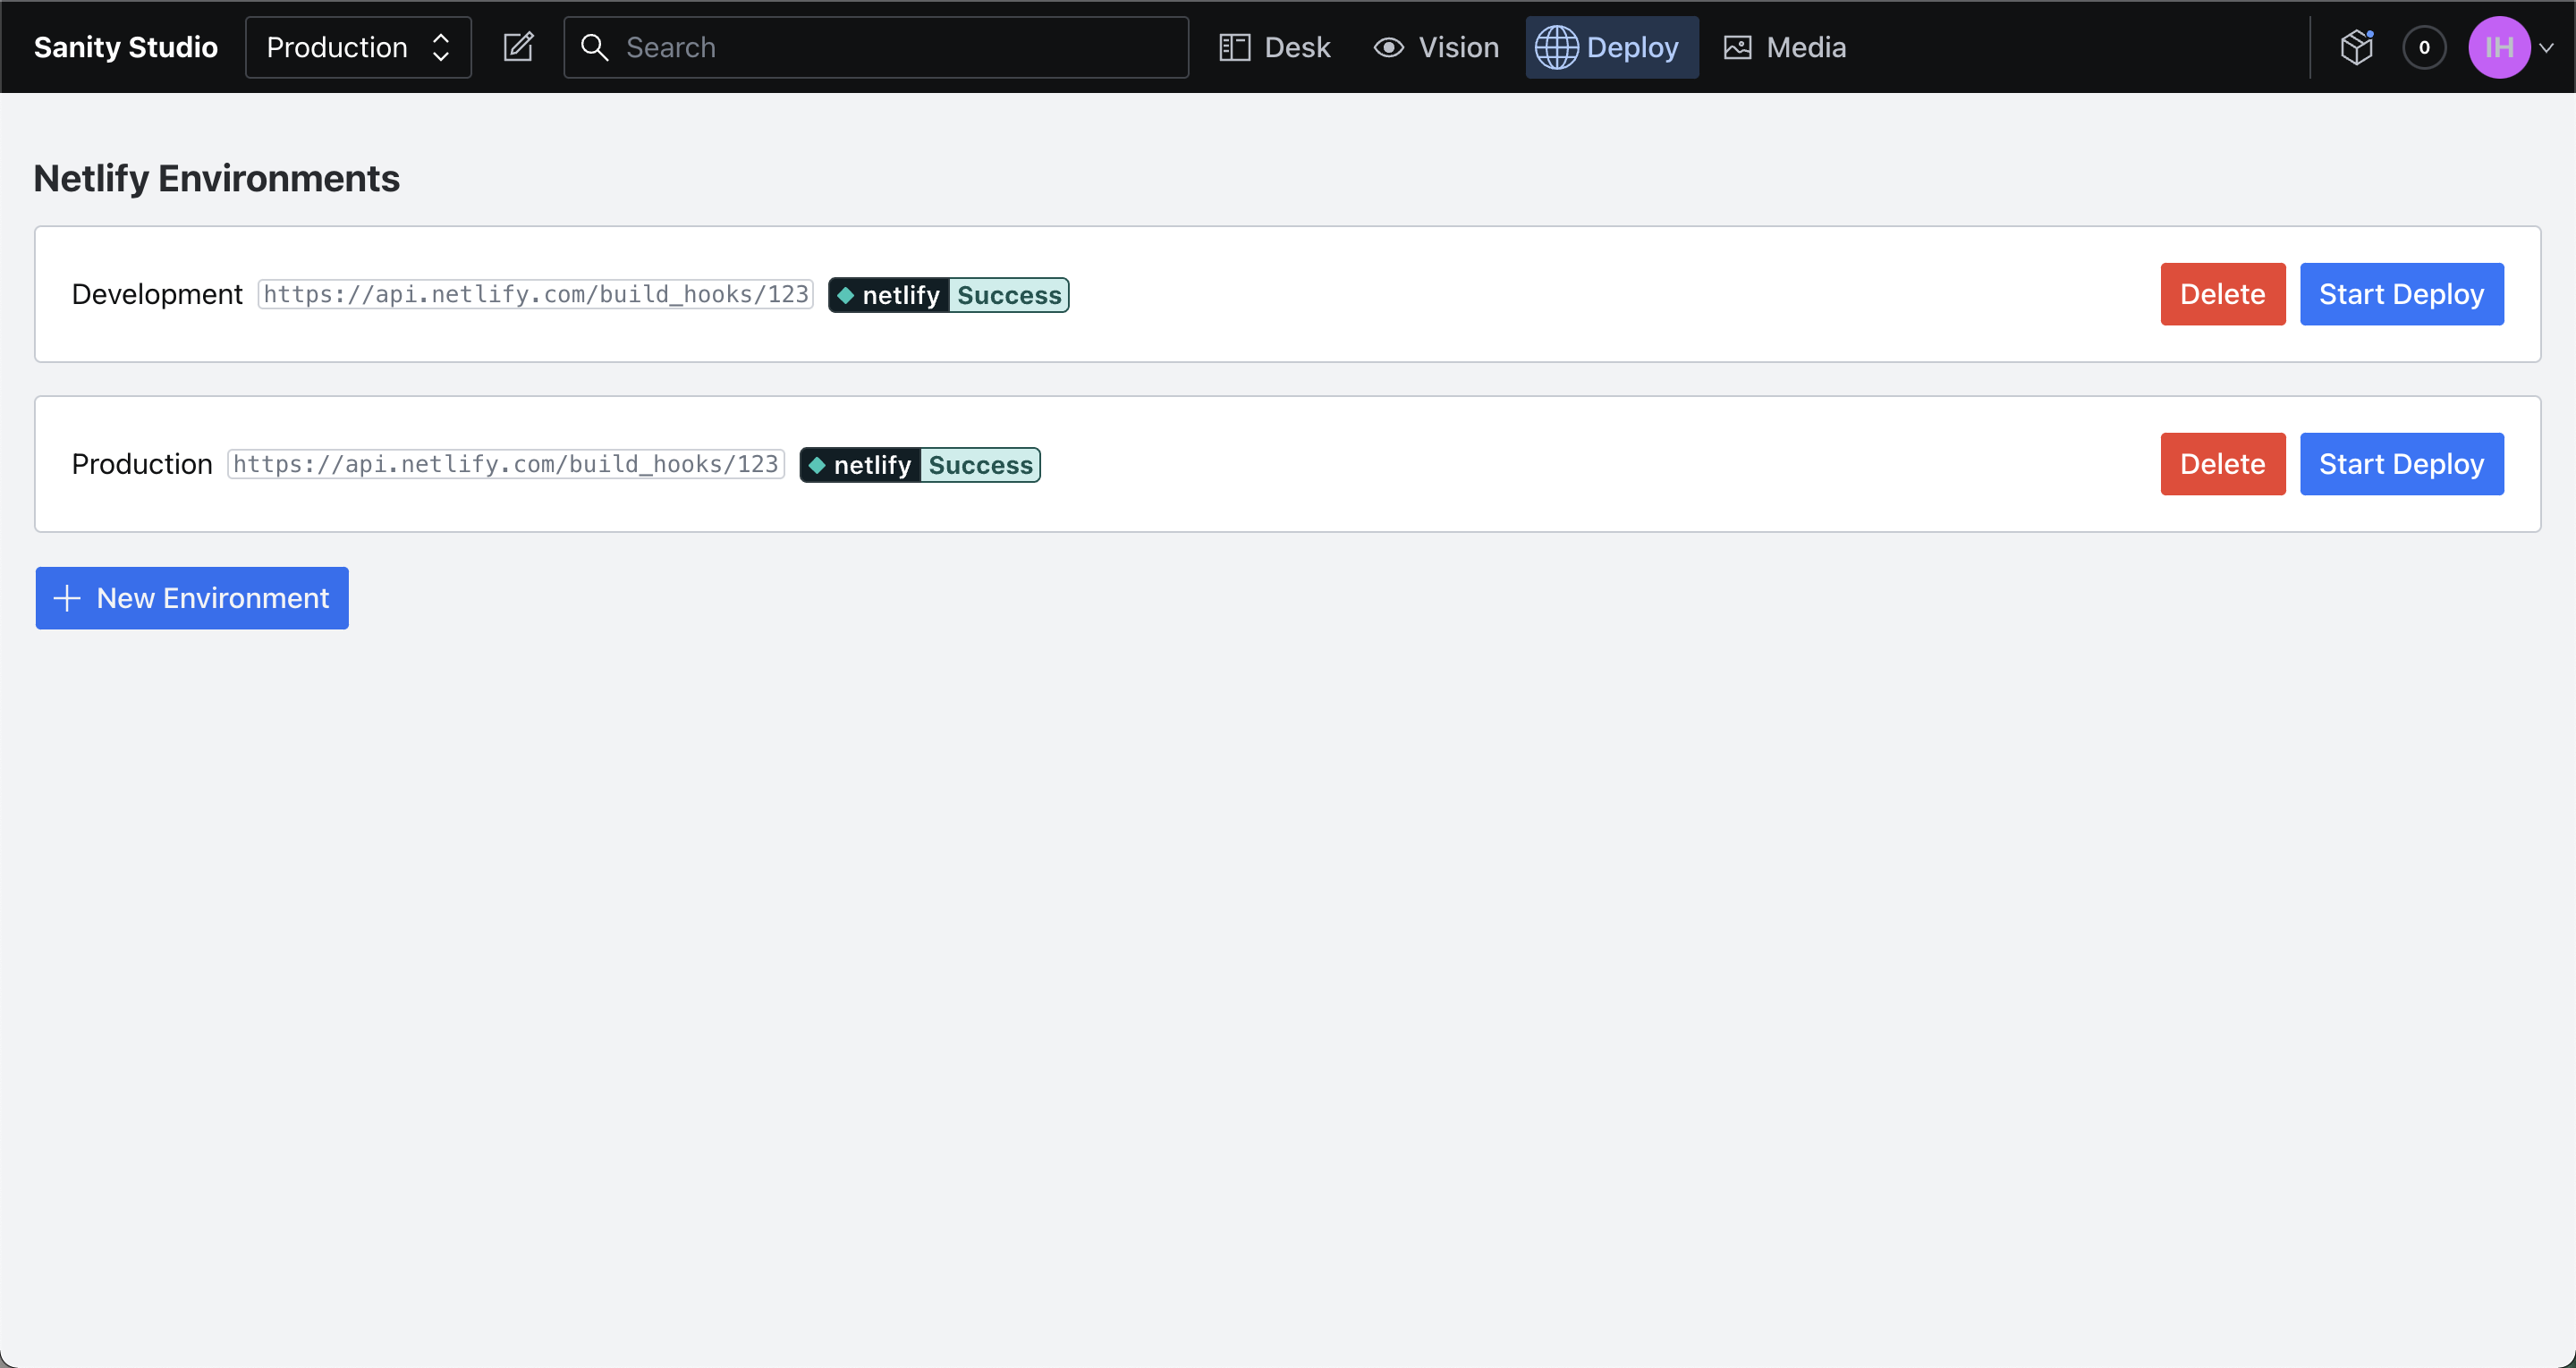
Task: Click the search magnifier icon
Action: [594, 47]
